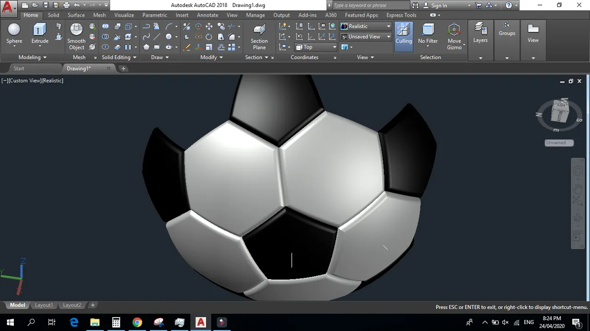Screen dimensions: 590x331
Task: Click the Groups panel button
Action: (507, 29)
